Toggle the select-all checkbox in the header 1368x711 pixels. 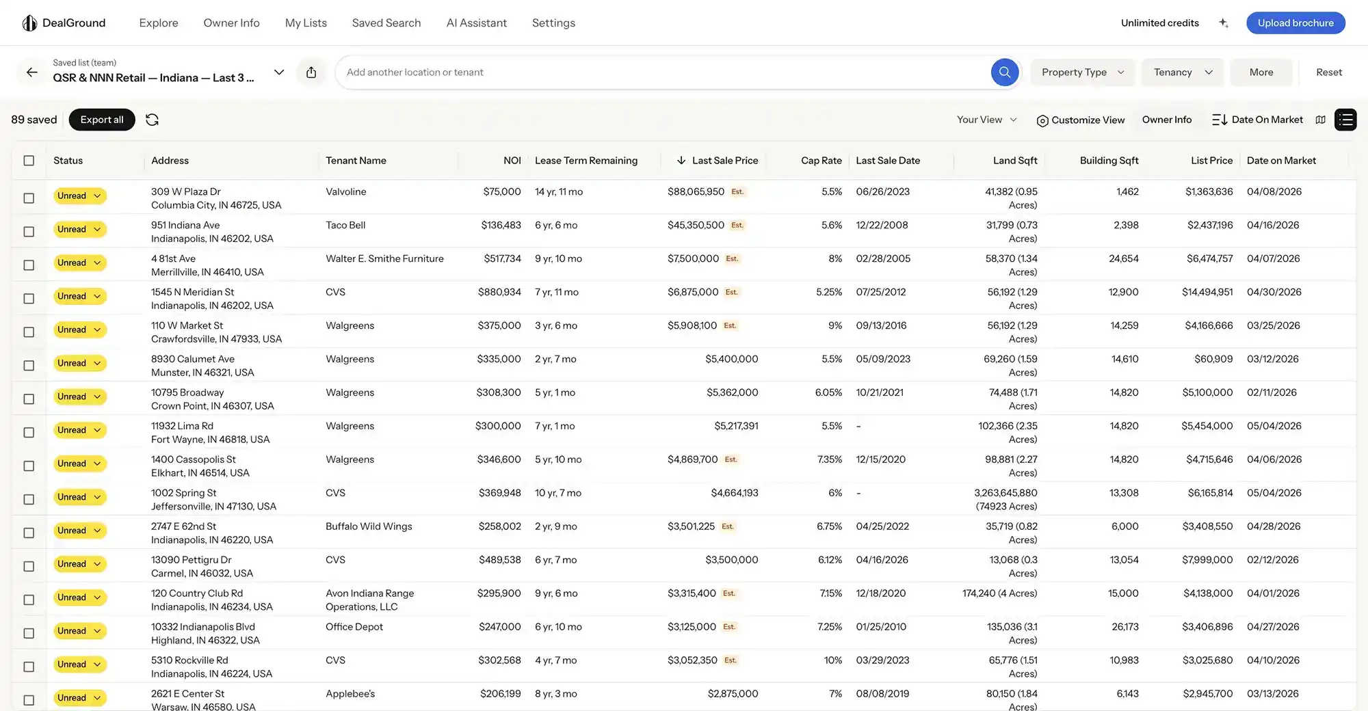pyautogui.click(x=29, y=161)
